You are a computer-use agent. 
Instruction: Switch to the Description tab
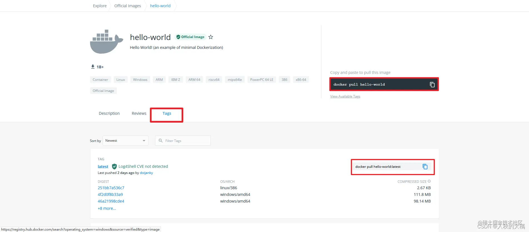[x=109, y=113]
